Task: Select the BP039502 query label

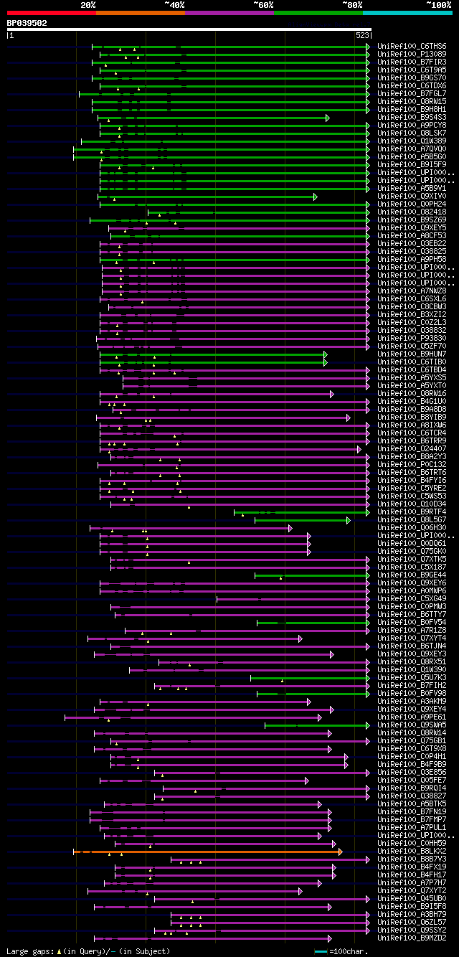Action: (x=27, y=23)
